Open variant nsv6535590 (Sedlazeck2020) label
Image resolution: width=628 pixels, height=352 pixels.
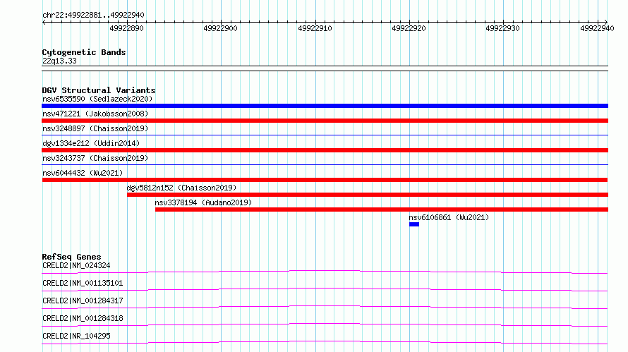(x=97, y=99)
